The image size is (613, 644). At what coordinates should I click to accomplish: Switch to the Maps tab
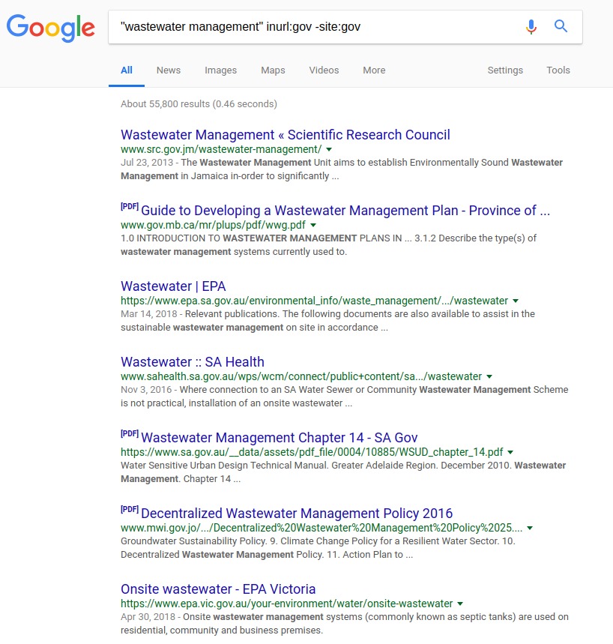point(273,70)
